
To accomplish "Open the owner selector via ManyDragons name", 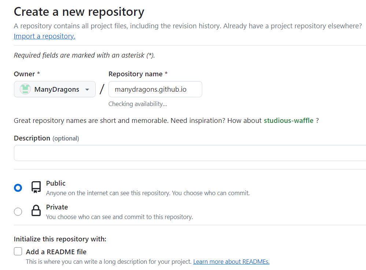I will point(56,89).
